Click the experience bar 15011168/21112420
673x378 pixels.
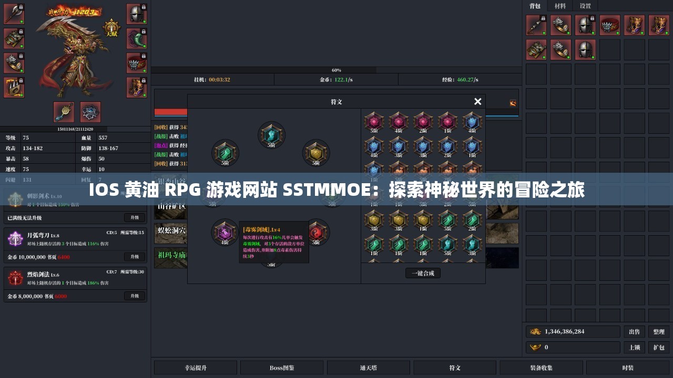[75, 129]
